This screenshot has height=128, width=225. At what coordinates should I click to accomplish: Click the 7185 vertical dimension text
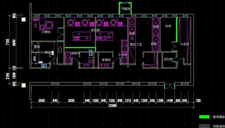(7, 42)
